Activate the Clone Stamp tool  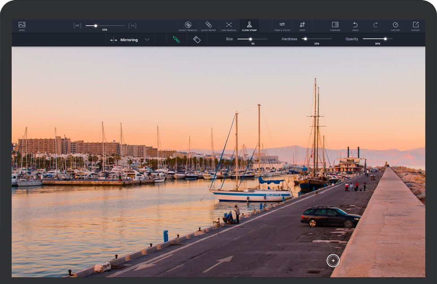[x=249, y=26]
